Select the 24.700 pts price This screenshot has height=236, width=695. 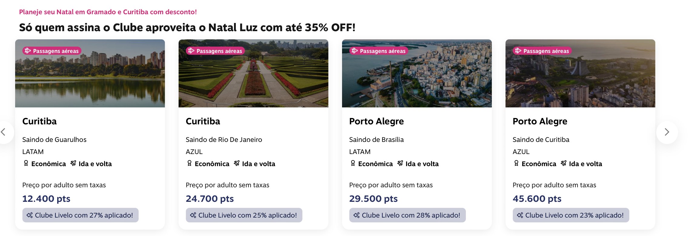(210, 199)
